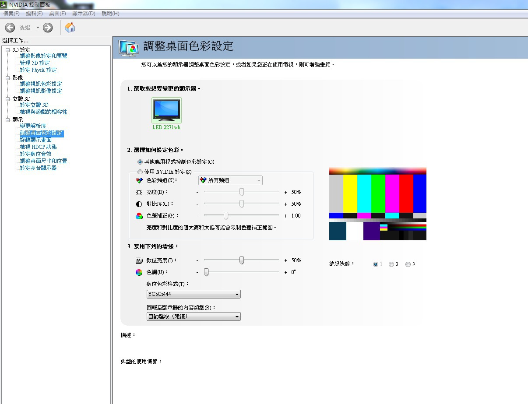Click the contrast 對比度 slider handle

241,204
